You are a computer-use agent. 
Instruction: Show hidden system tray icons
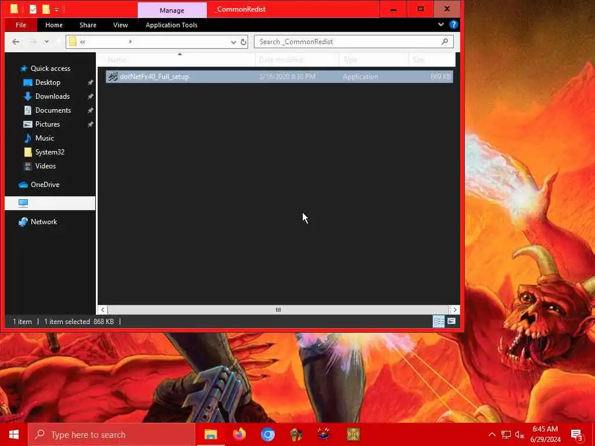(x=492, y=434)
